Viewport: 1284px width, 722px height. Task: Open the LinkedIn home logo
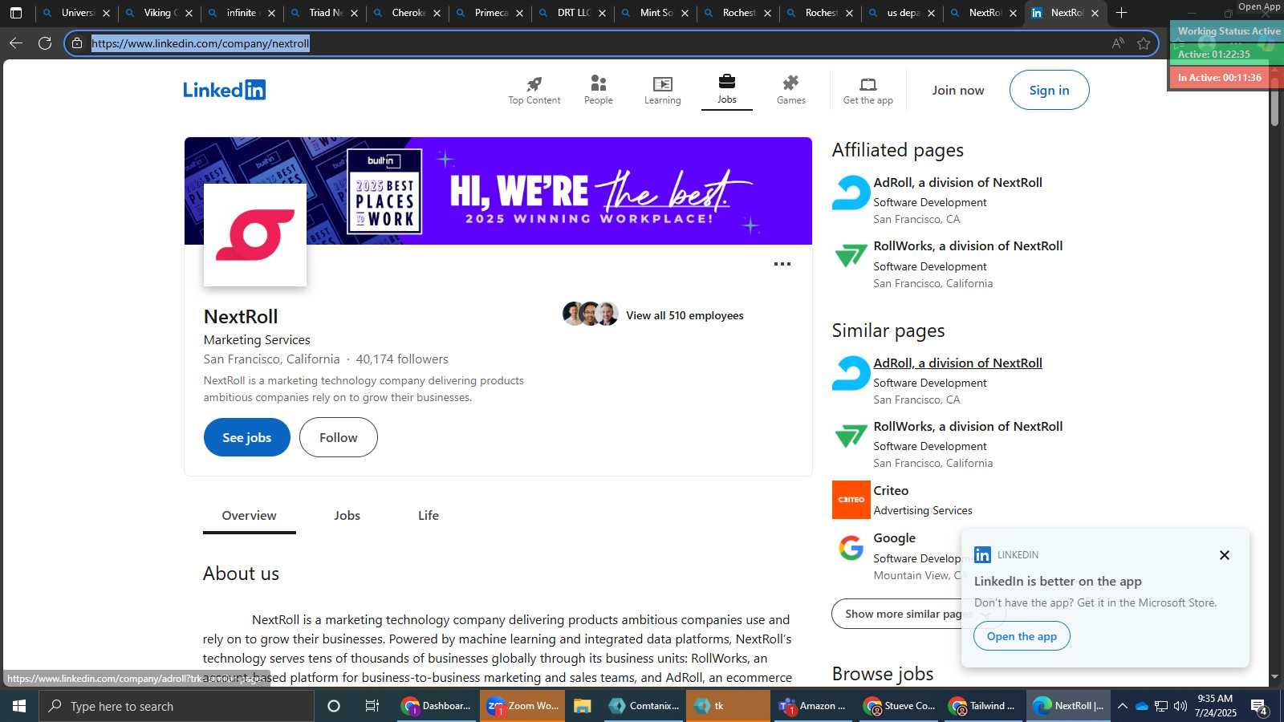click(x=224, y=90)
